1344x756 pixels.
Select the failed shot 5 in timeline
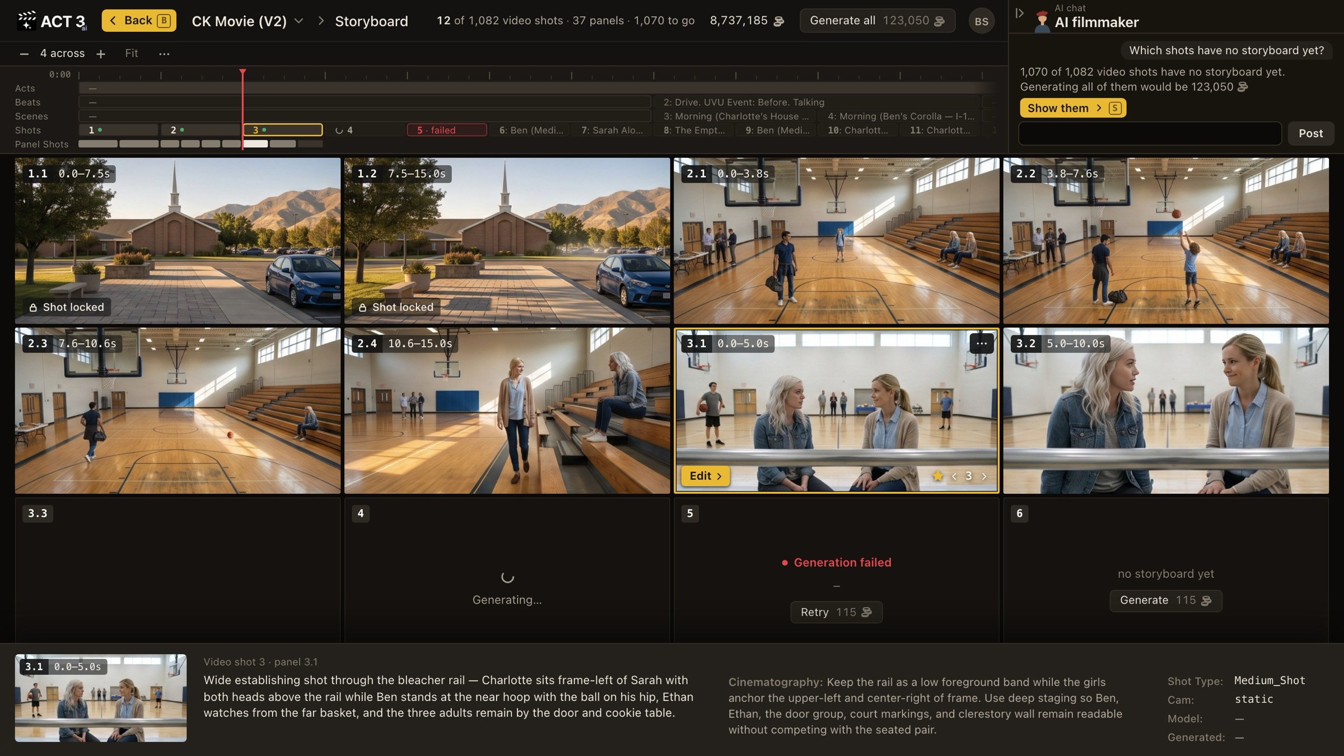447,130
